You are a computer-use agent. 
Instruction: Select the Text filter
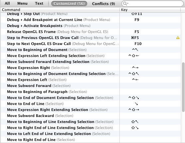click(39, 3)
